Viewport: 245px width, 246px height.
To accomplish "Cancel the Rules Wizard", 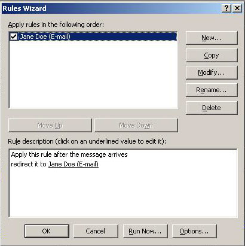I will click(96, 231).
